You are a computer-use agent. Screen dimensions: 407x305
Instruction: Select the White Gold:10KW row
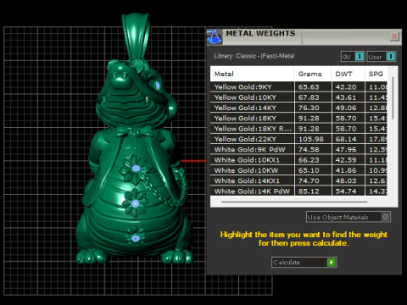pos(298,170)
